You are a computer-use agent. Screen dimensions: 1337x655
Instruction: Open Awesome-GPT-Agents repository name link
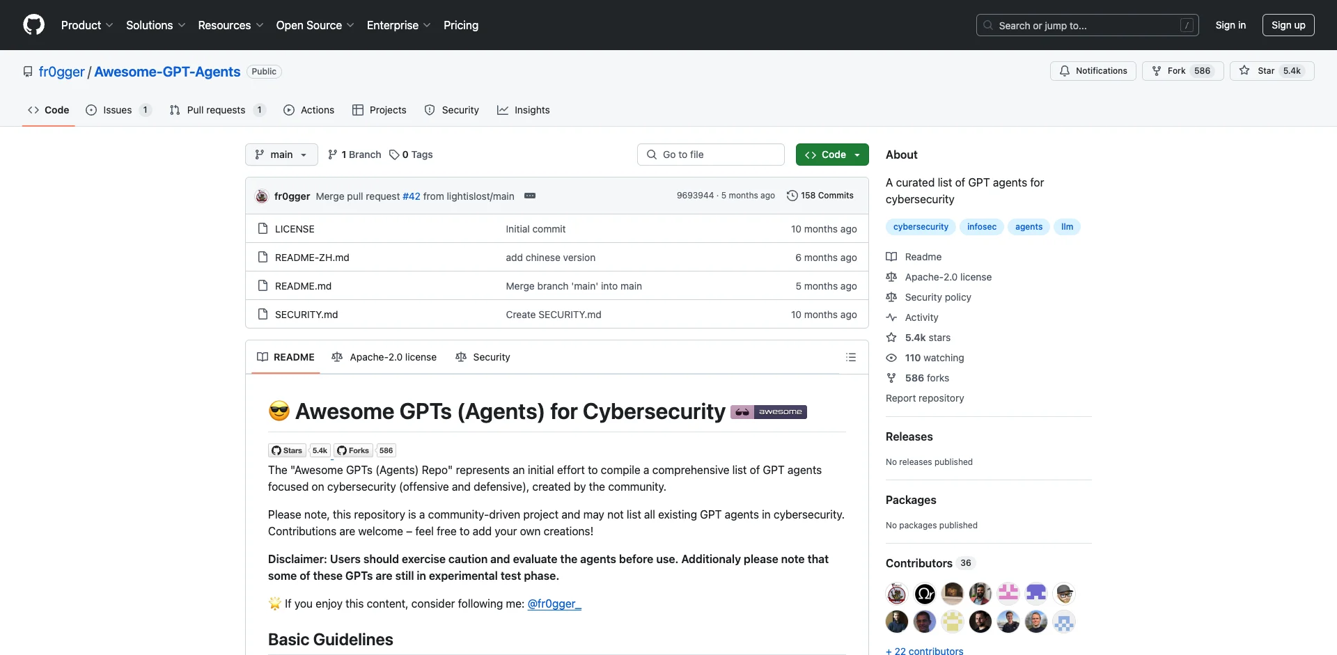click(167, 72)
